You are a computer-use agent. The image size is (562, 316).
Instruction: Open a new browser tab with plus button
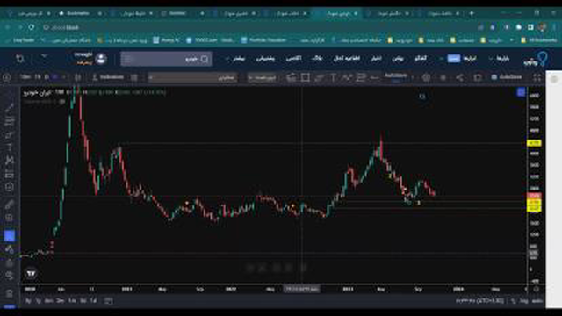[472, 13]
